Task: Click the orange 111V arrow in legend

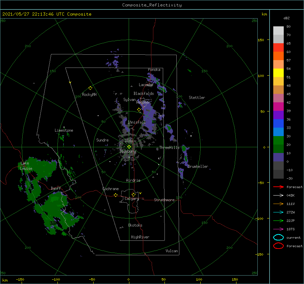Action: (x=278, y=204)
